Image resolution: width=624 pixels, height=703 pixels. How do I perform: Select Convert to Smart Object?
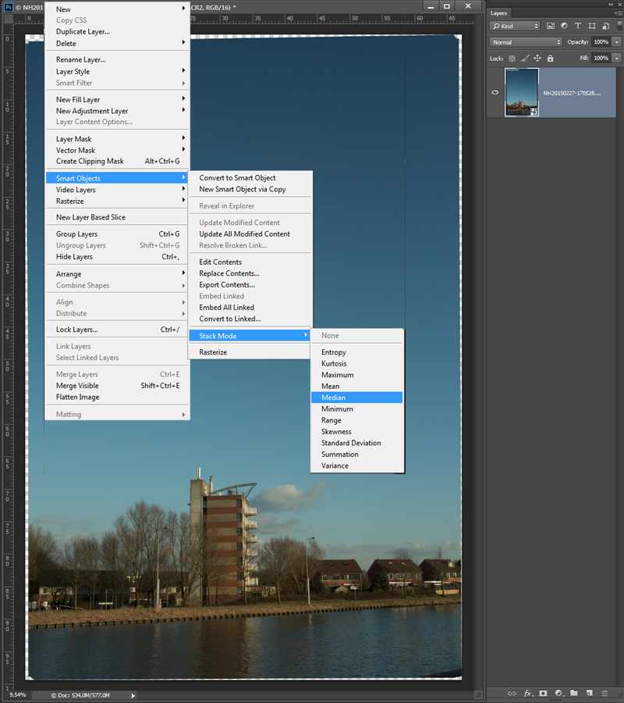[250, 178]
